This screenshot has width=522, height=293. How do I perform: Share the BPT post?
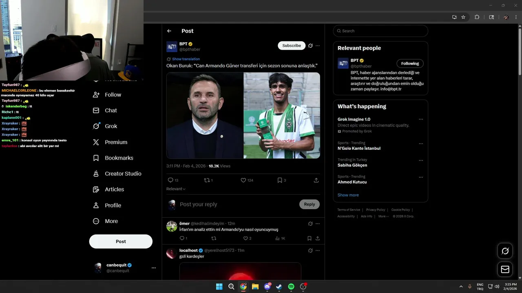click(x=316, y=180)
